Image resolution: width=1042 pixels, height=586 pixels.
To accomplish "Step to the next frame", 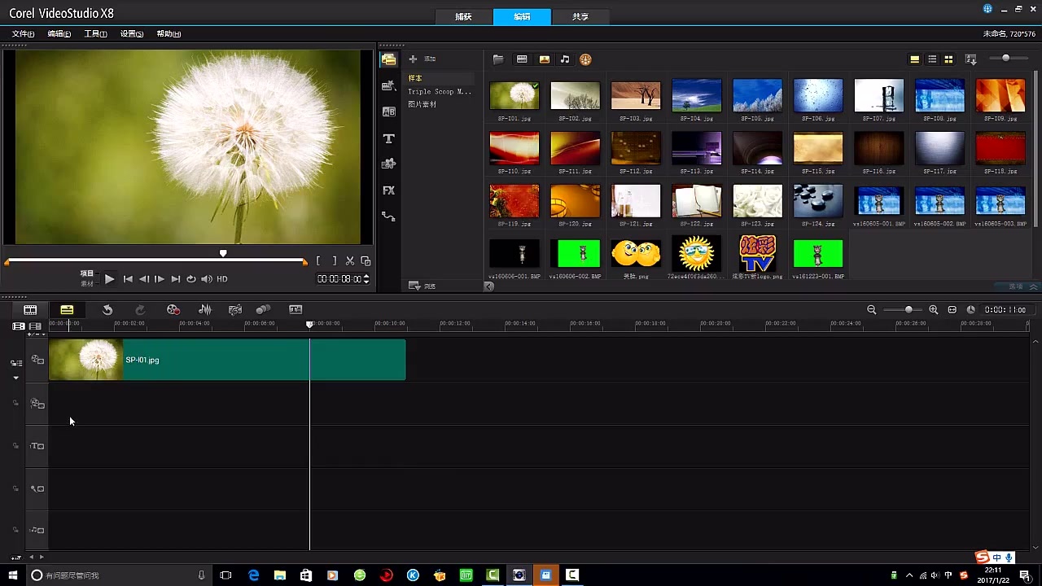I will coord(160,278).
